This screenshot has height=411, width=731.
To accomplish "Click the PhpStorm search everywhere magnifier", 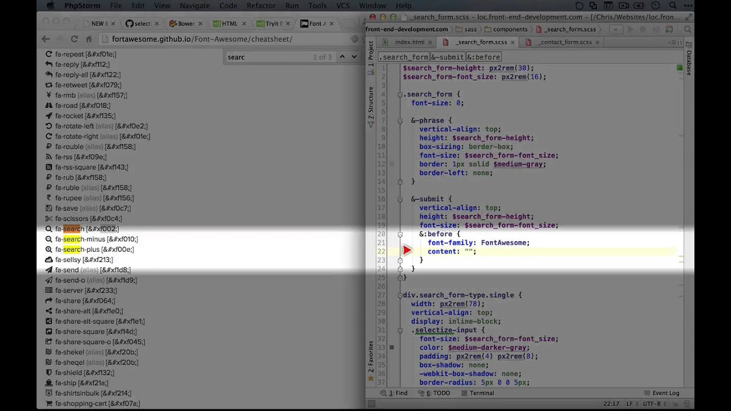I will pos(688,29).
